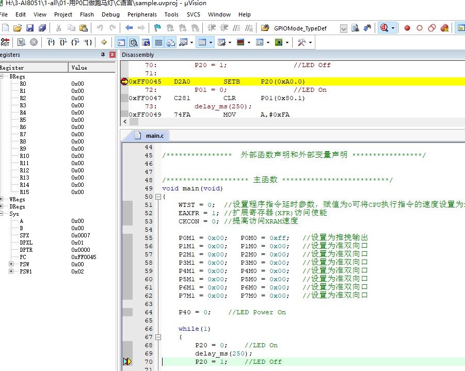Collapse the main function fold marker
The image size is (465, 371).
(x=158, y=197)
